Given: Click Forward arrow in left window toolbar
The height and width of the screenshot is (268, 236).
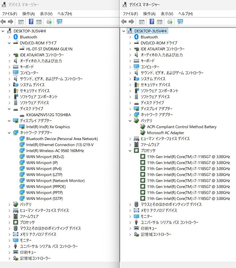Looking at the screenshot, I should click(x=11, y=22).
